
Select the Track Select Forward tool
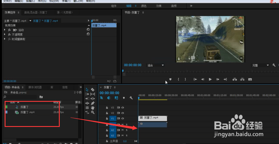(x=87, y=94)
